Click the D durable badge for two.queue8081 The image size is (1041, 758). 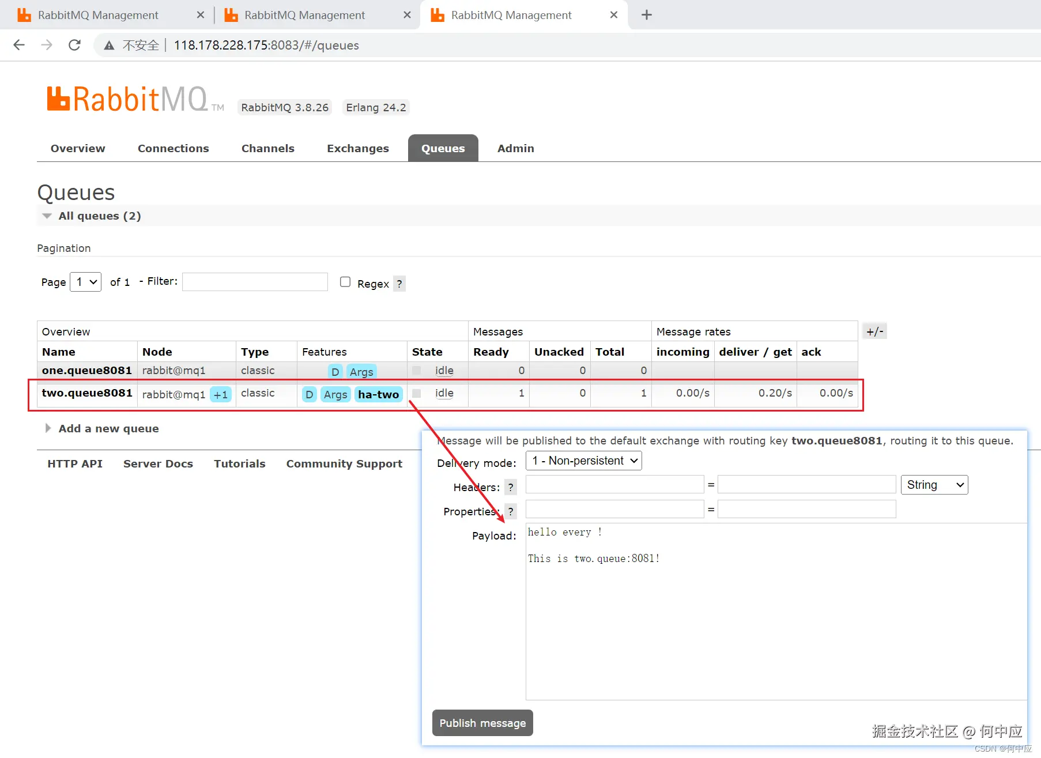[x=310, y=394]
